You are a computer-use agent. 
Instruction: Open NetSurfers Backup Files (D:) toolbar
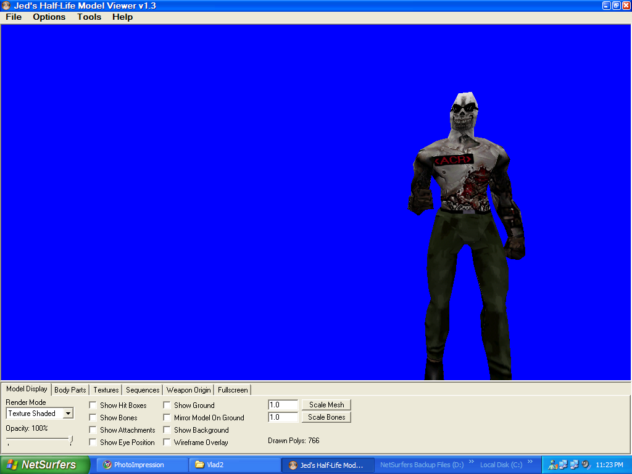422,465
